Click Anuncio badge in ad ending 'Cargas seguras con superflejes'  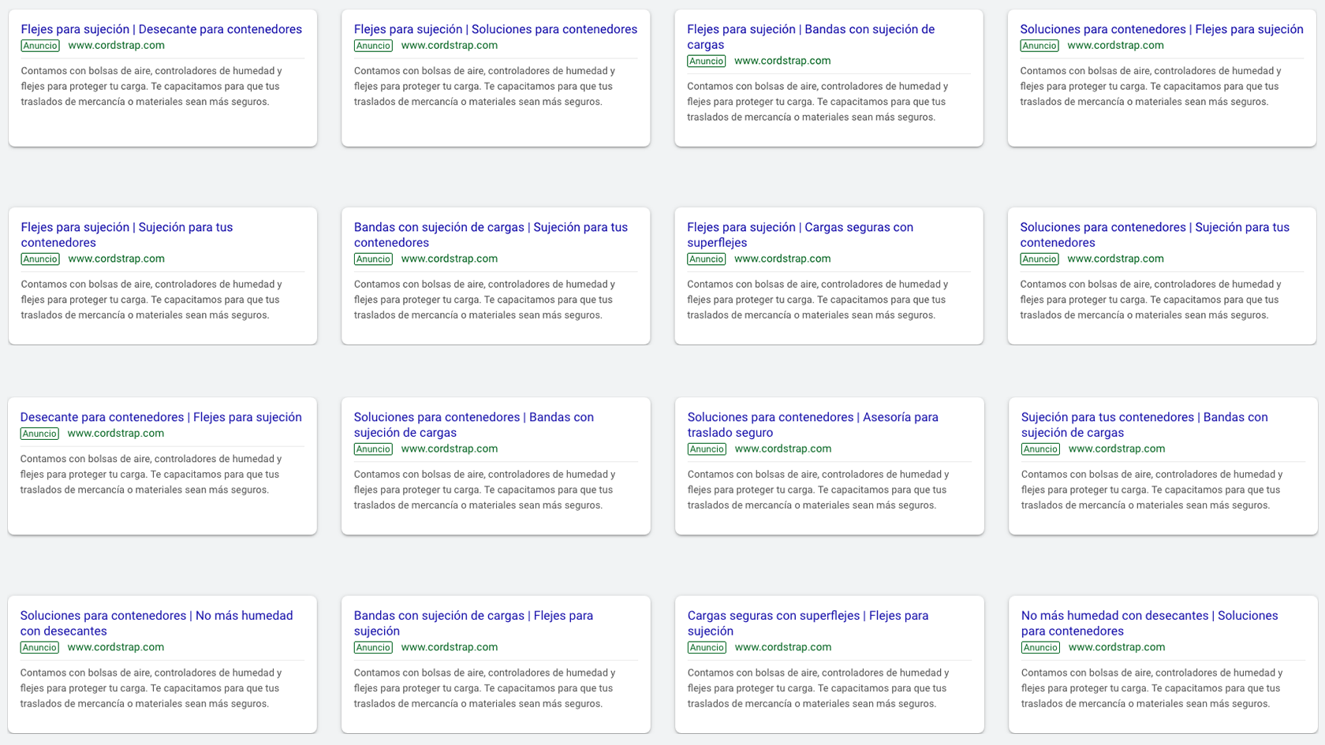[707, 259]
